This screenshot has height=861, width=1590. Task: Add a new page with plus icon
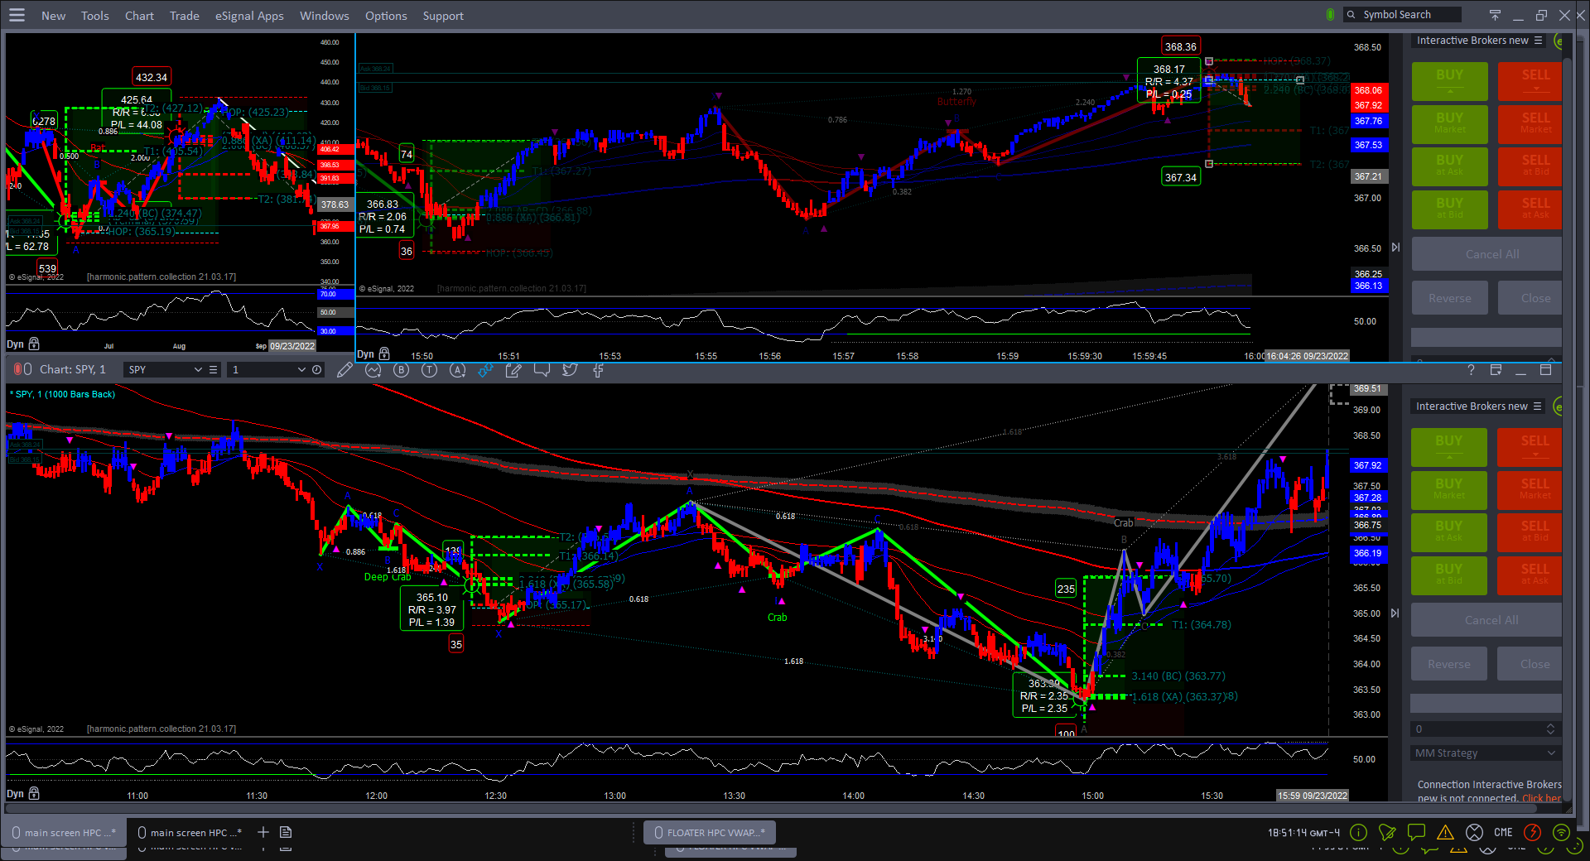pos(263,832)
